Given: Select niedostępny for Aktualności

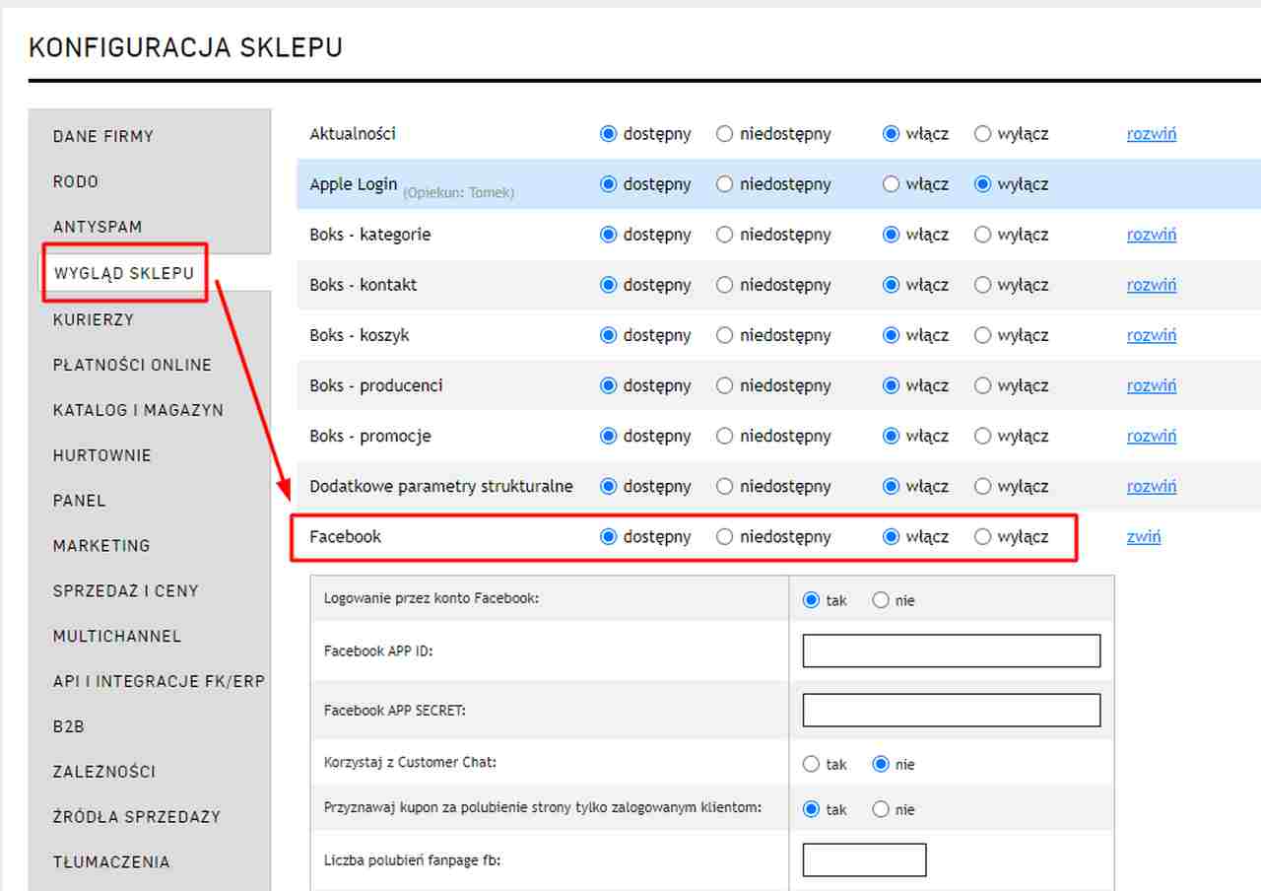Looking at the screenshot, I should pos(725,134).
